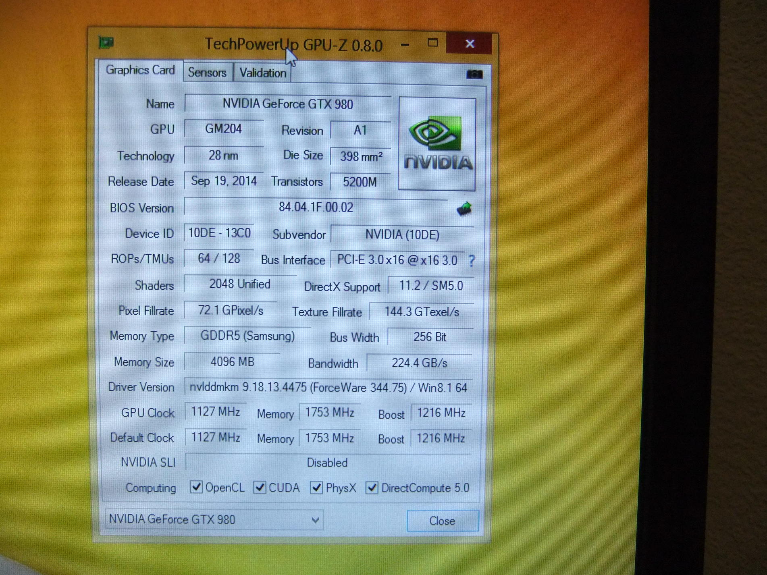This screenshot has width=767, height=575.
Task: Click the Transistors field 5200M
Action: click(360, 182)
